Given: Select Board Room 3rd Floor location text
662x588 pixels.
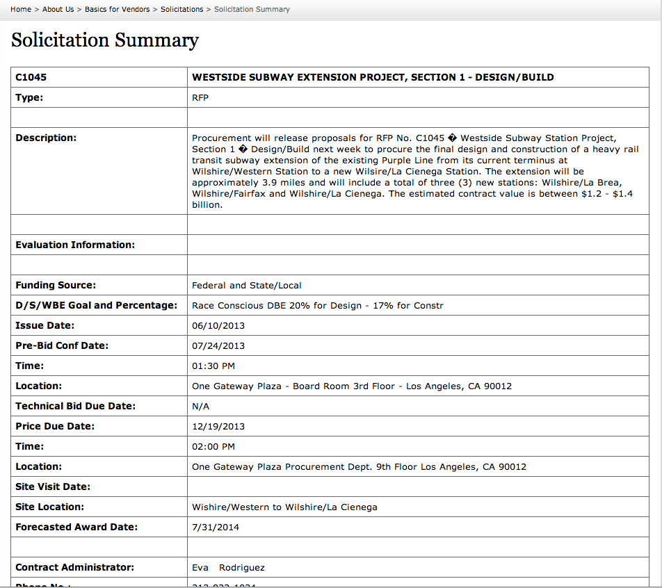Looking at the screenshot, I should [x=352, y=386].
